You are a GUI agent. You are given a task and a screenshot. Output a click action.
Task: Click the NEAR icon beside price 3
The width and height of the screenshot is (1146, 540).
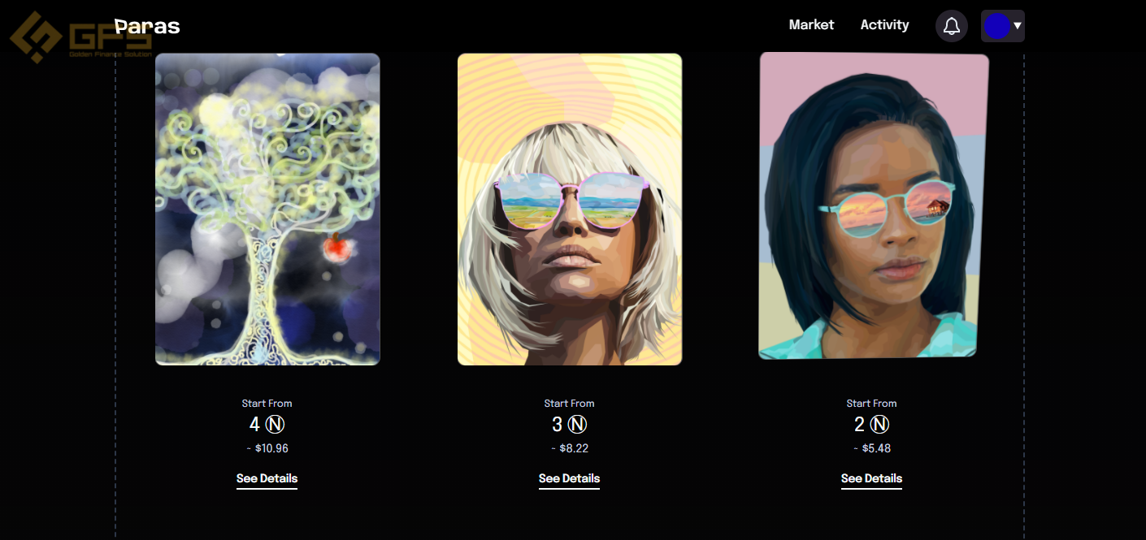[577, 424]
